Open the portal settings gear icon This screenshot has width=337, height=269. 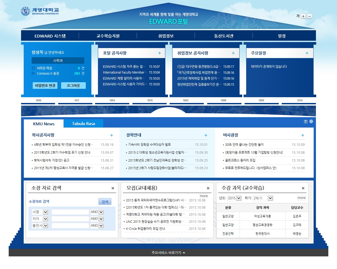click(311, 121)
